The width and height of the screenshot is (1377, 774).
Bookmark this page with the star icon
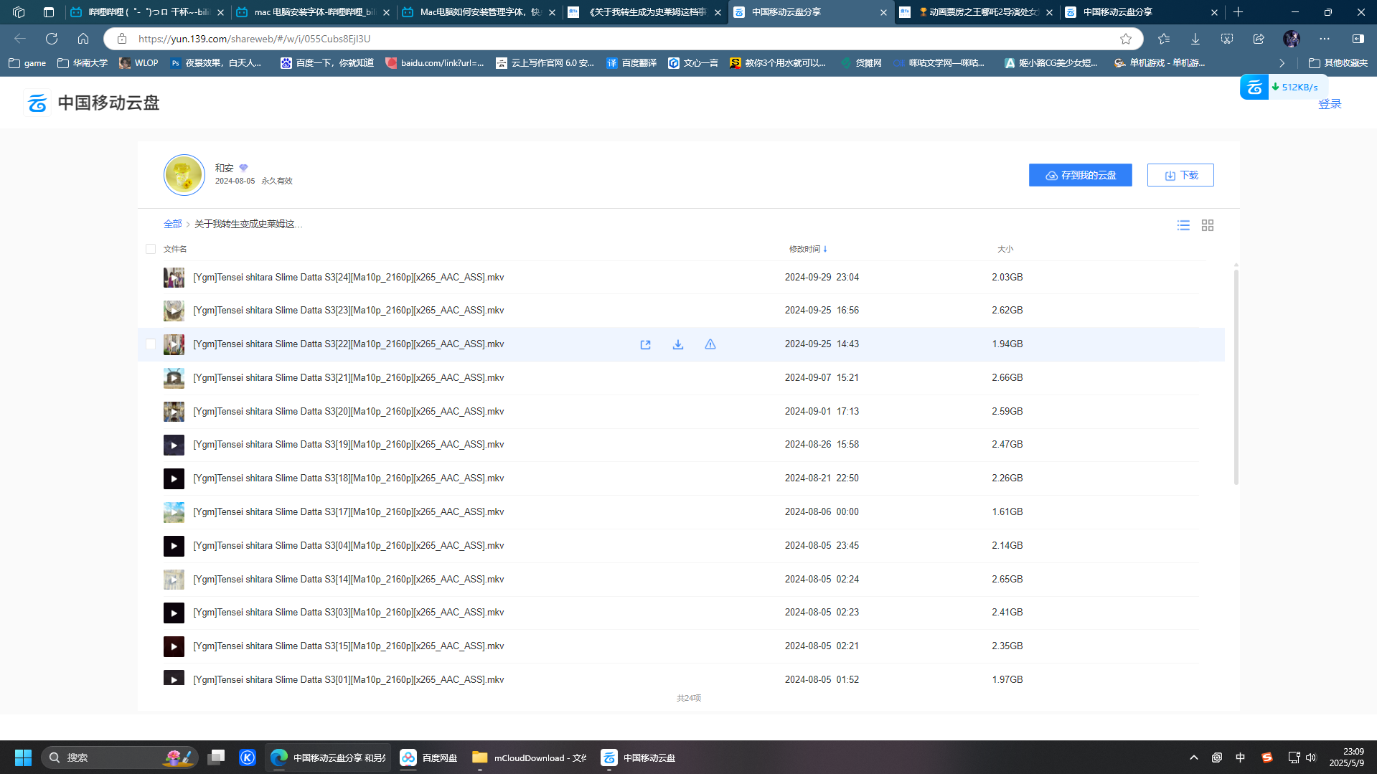click(x=1126, y=39)
